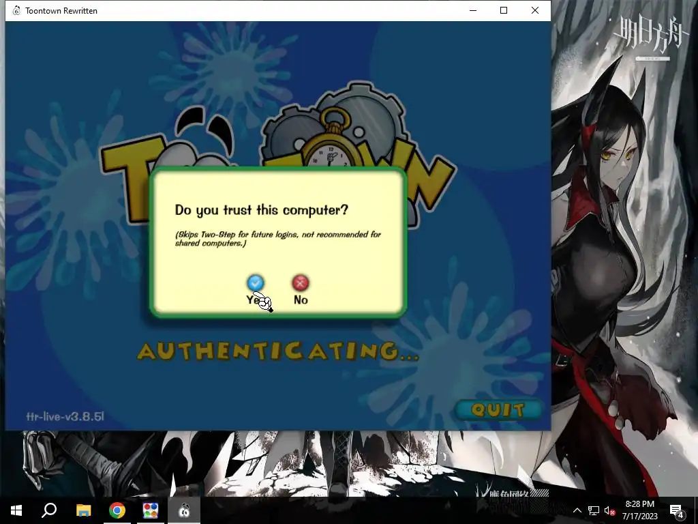Click the Two-Step skip note in dialog

(278, 238)
